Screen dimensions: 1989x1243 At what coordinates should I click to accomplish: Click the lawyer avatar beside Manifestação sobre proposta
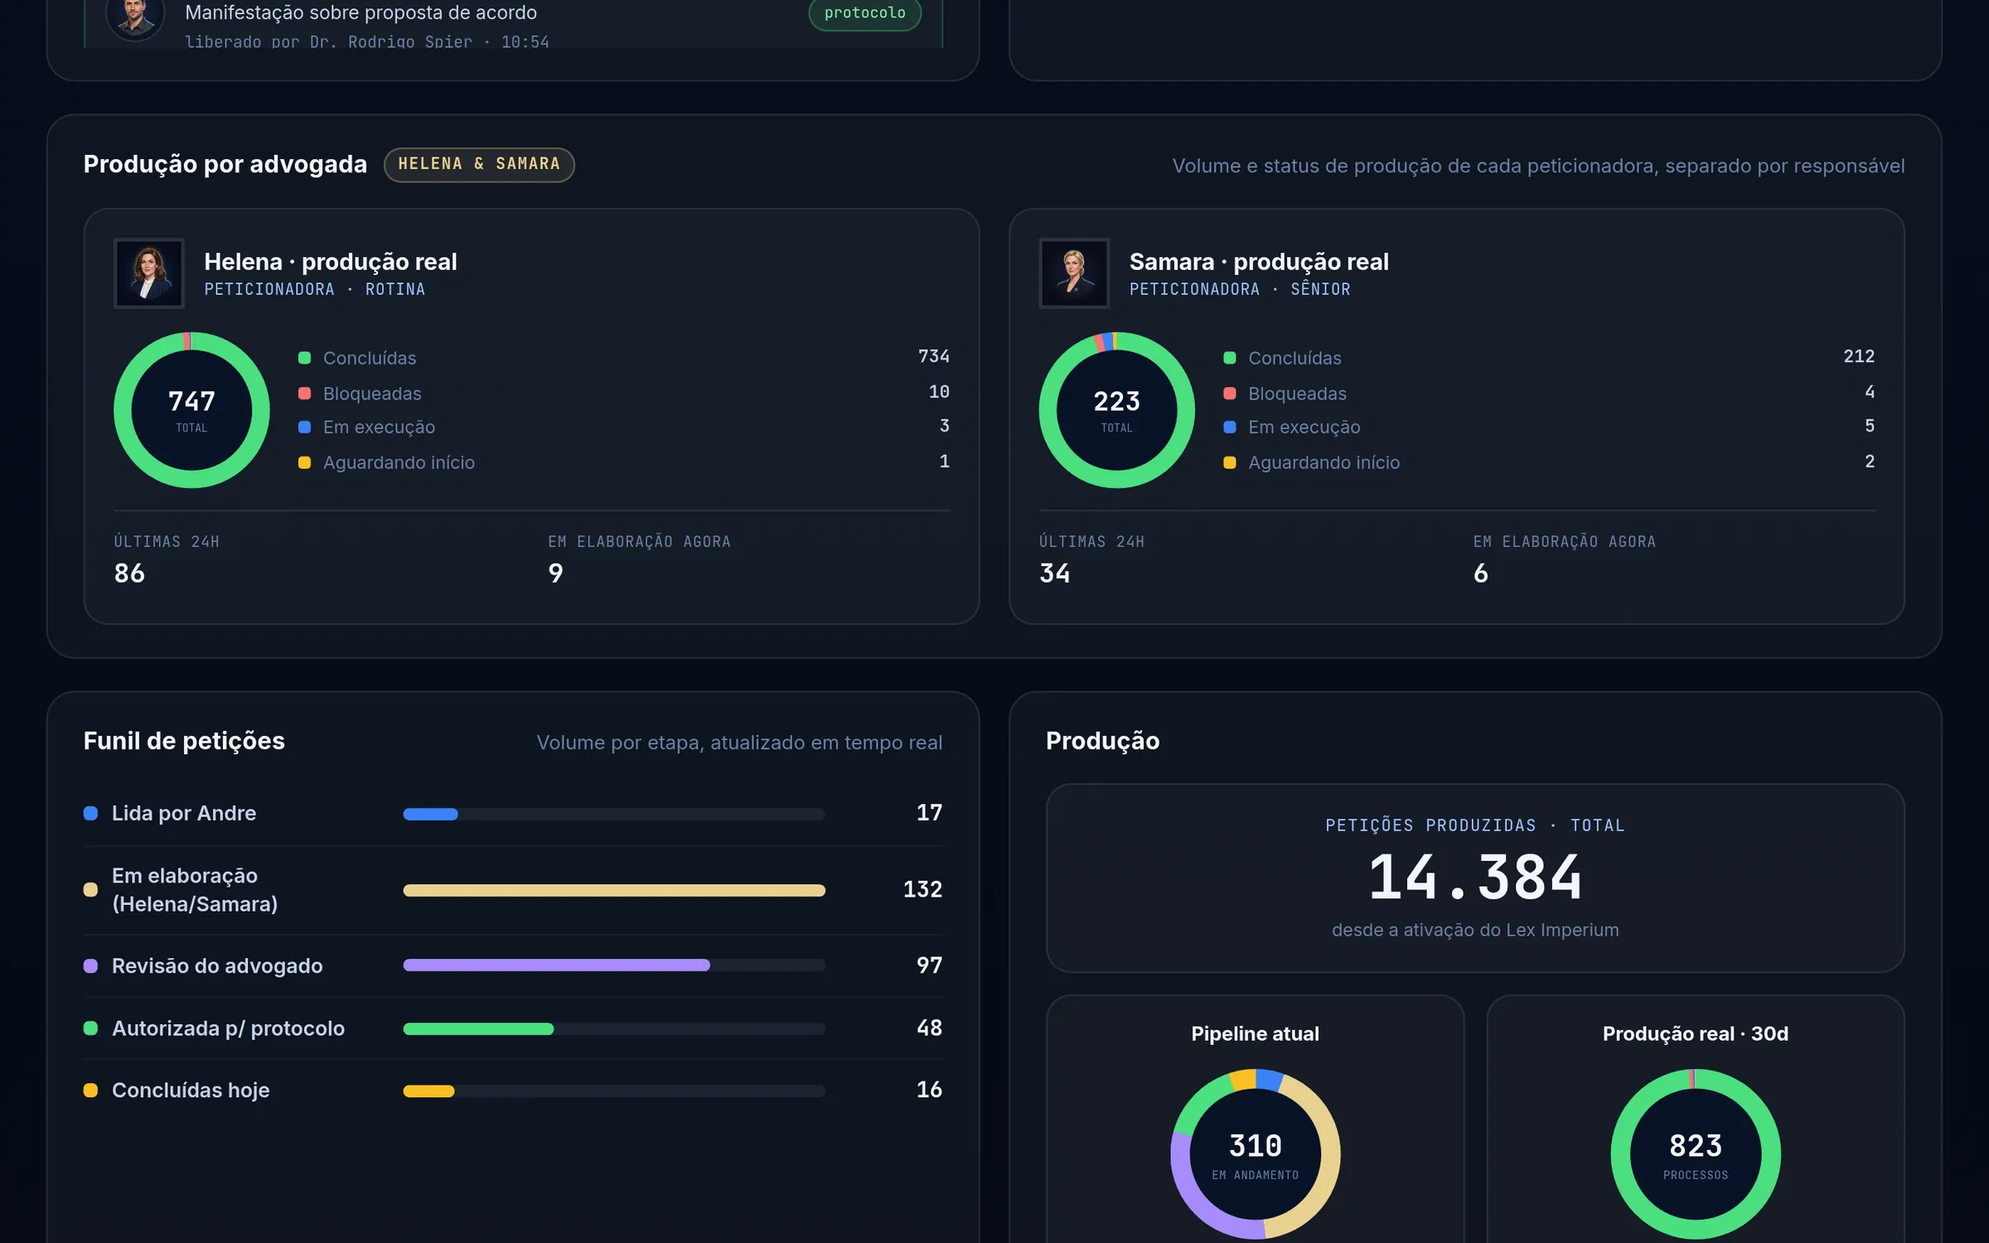point(135,17)
